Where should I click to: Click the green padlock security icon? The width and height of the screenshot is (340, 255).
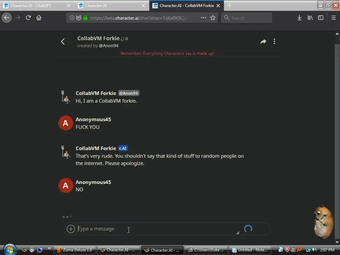point(85,18)
